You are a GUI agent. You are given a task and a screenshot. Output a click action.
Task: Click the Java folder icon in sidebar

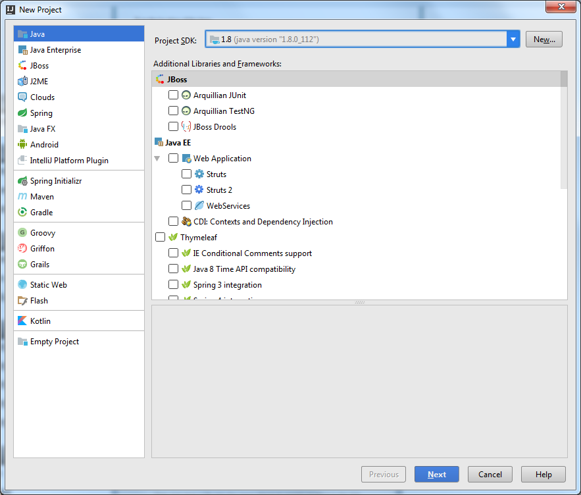(x=22, y=34)
